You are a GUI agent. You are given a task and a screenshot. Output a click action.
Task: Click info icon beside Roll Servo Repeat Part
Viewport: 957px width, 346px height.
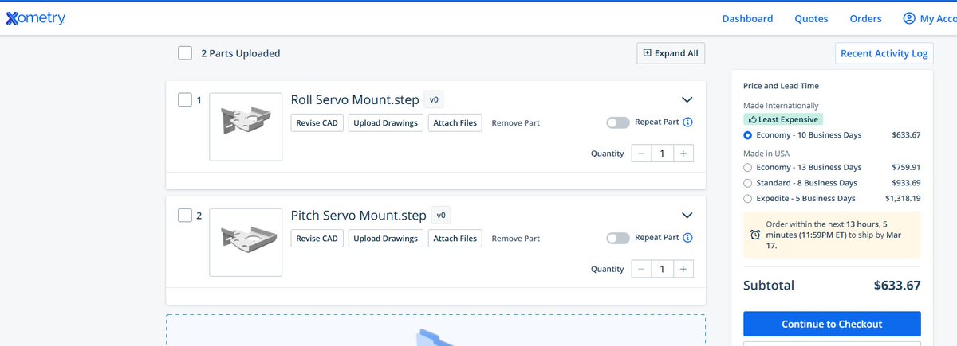point(687,122)
